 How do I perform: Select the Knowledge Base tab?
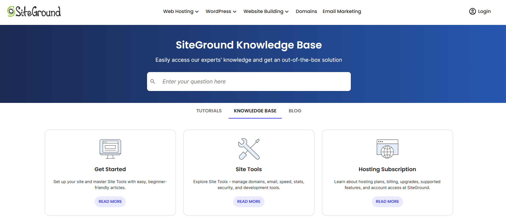255,111
